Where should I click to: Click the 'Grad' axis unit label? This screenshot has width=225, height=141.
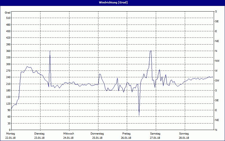(8, 13)
